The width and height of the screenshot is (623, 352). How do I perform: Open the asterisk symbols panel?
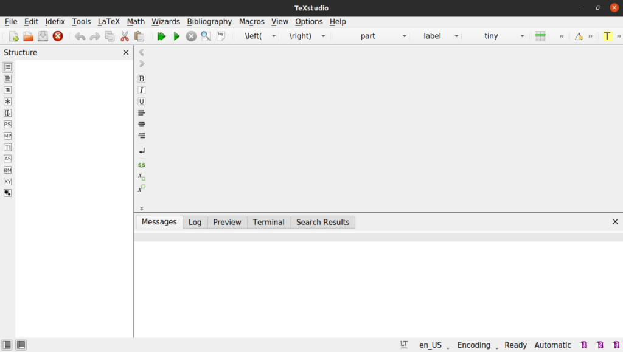pos(7,102)
